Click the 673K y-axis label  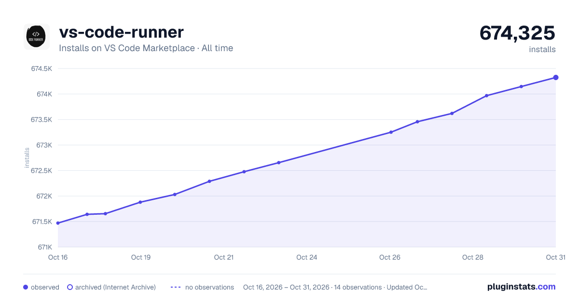[44, 145]
